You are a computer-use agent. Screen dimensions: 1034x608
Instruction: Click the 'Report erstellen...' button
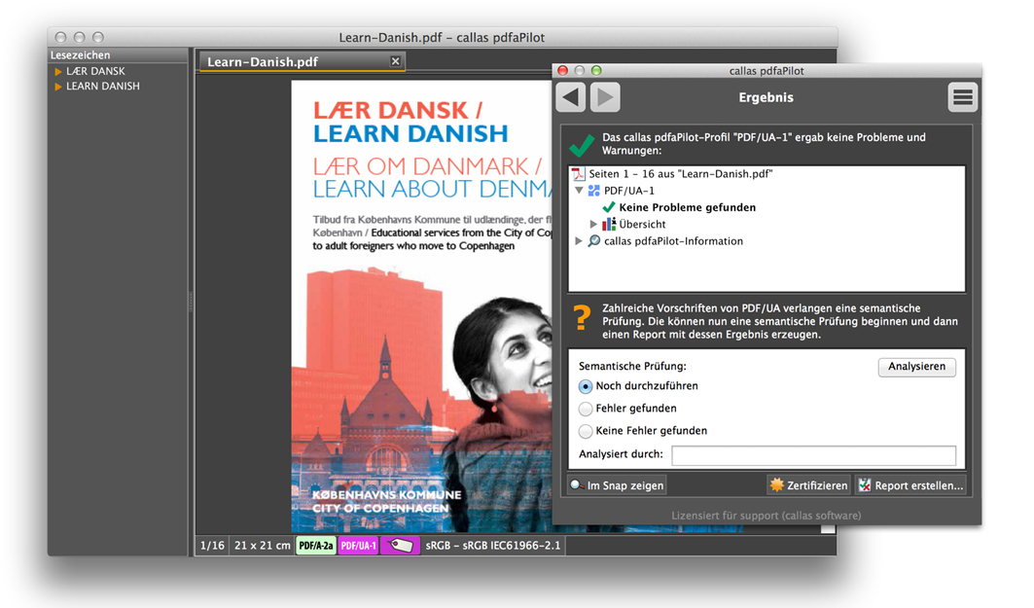(x=909, y=485)
